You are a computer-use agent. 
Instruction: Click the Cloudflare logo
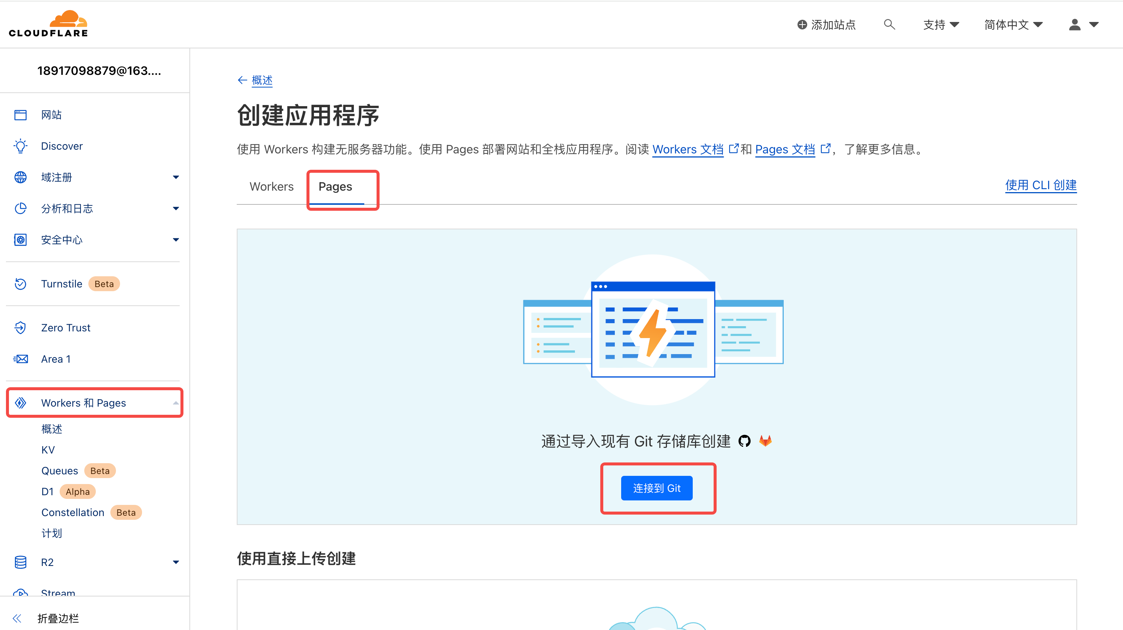48,24
